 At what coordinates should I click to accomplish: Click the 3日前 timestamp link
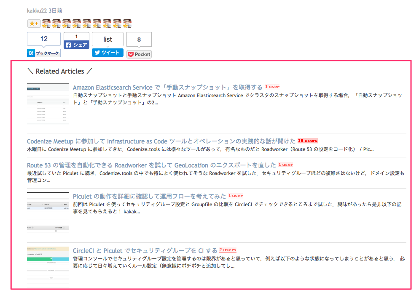56,11
